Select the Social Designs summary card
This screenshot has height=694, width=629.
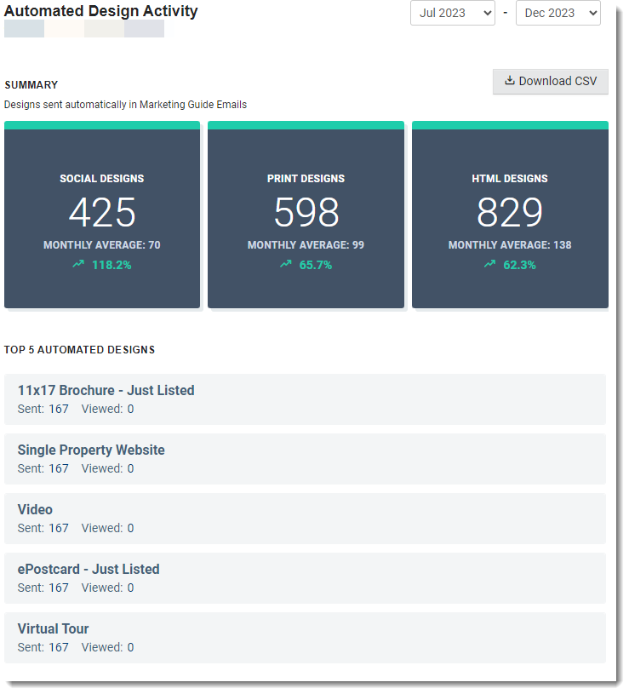102,217
